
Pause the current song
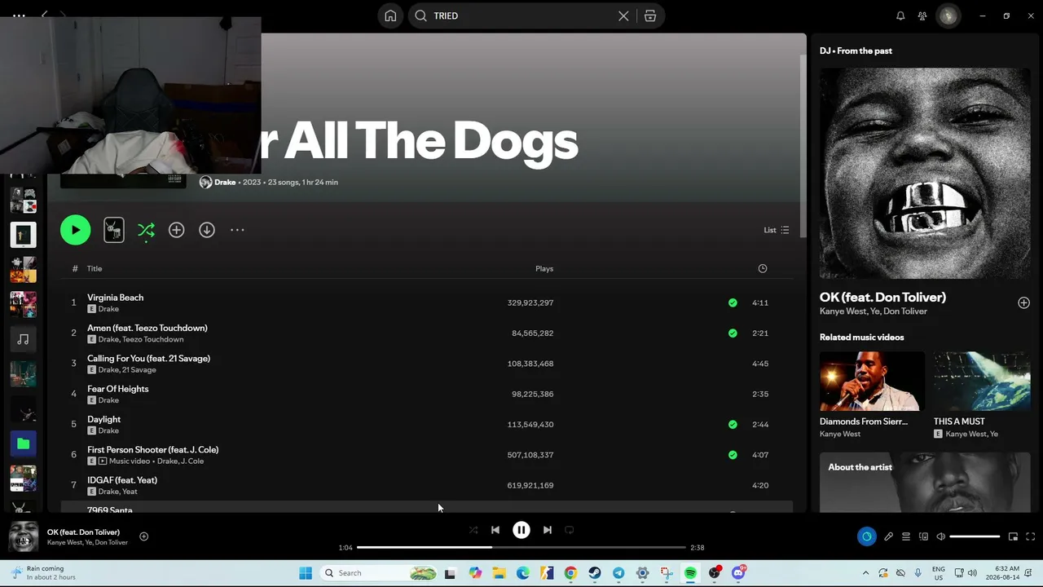tap(521, 530)
